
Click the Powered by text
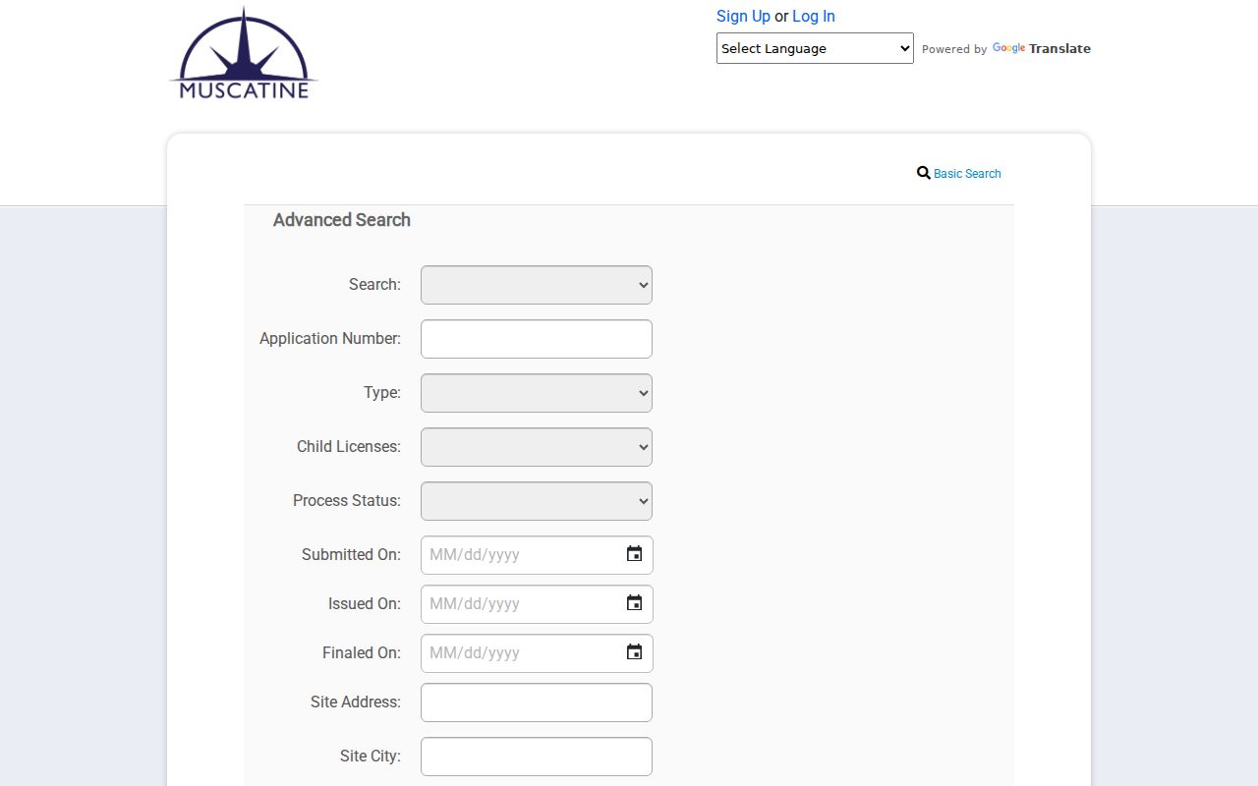click(954, 49)
